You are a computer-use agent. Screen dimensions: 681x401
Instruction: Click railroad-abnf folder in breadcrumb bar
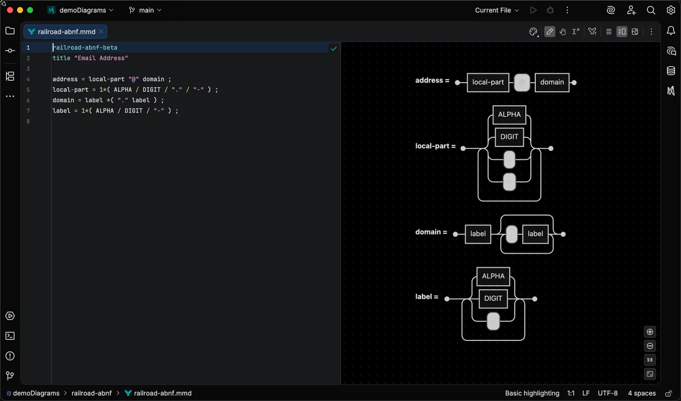tap(92, 393)
